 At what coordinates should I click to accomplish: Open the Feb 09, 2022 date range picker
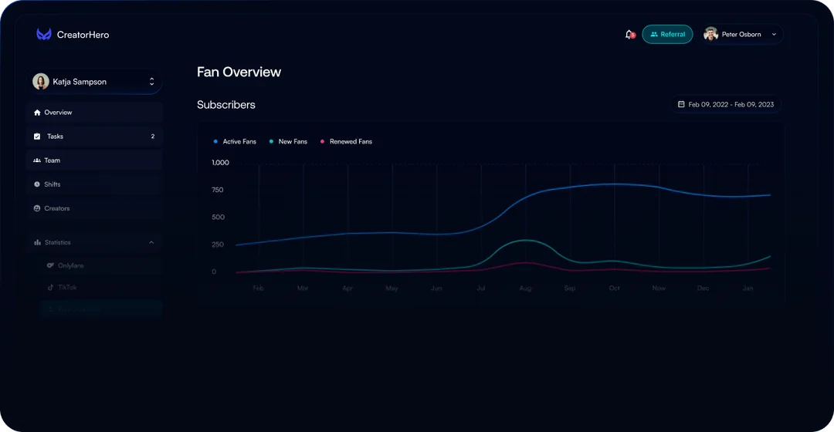point(725,105)
